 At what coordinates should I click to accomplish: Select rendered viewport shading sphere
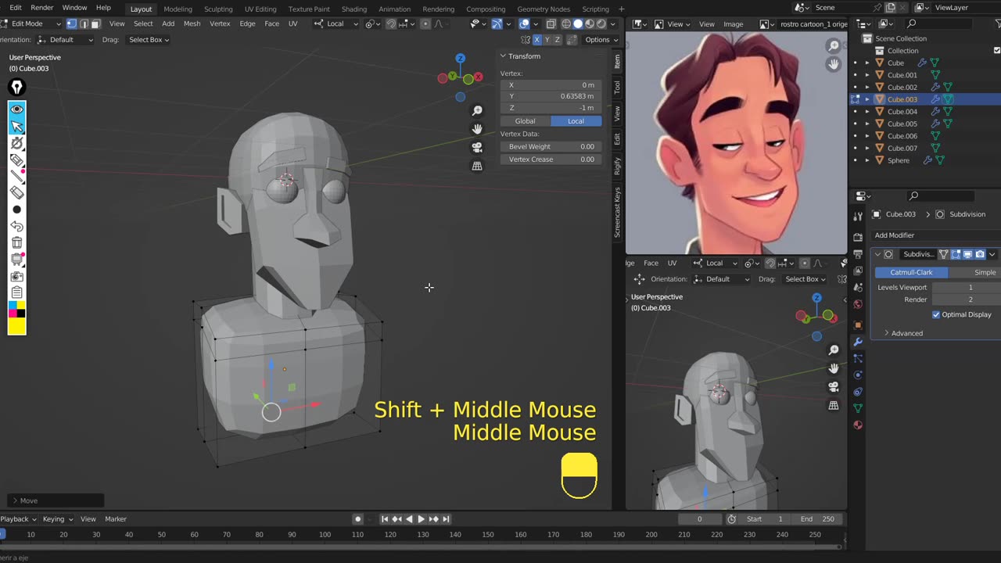point(601,23)
